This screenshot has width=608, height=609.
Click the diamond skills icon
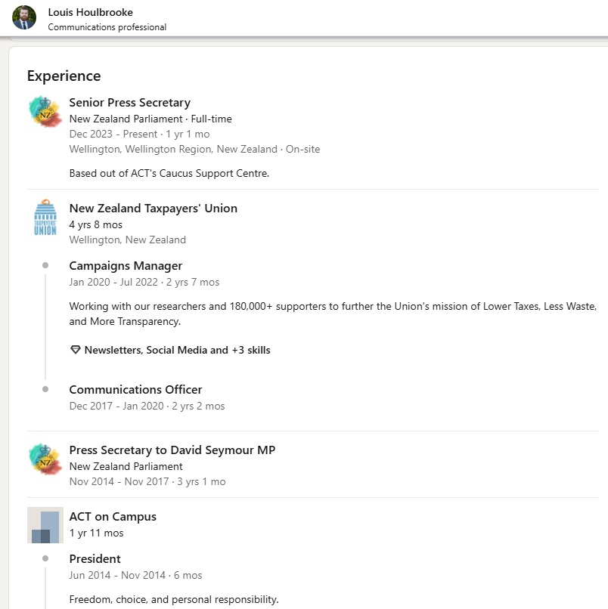pyautogui.click(x=75, y=351)
